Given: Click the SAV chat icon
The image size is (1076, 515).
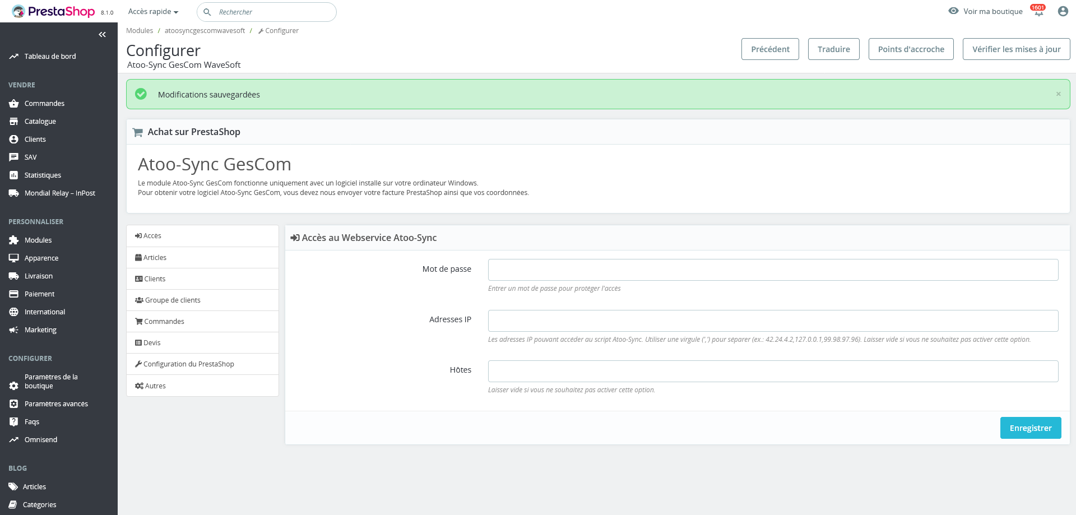Looking at the screenshot, I should pyautogui.click(x=14, y=157).
